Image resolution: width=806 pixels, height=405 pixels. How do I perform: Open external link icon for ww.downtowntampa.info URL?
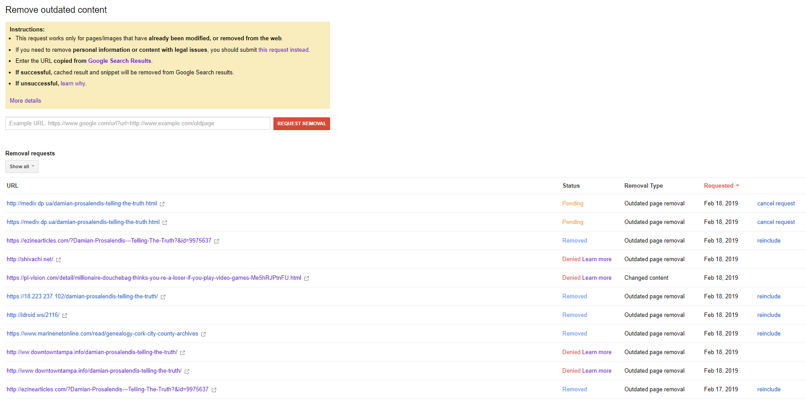(183, 353)
